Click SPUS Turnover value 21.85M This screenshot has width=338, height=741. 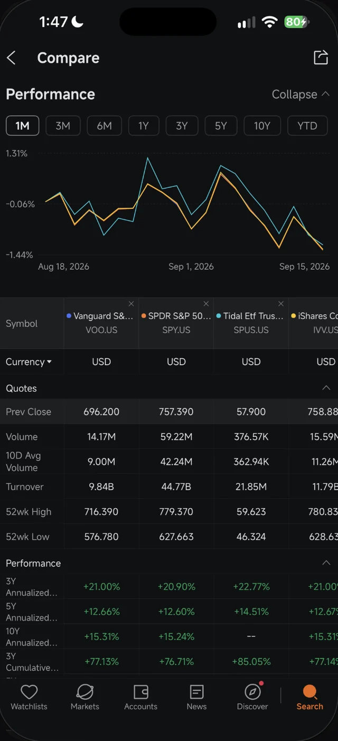tap(251, 487)
